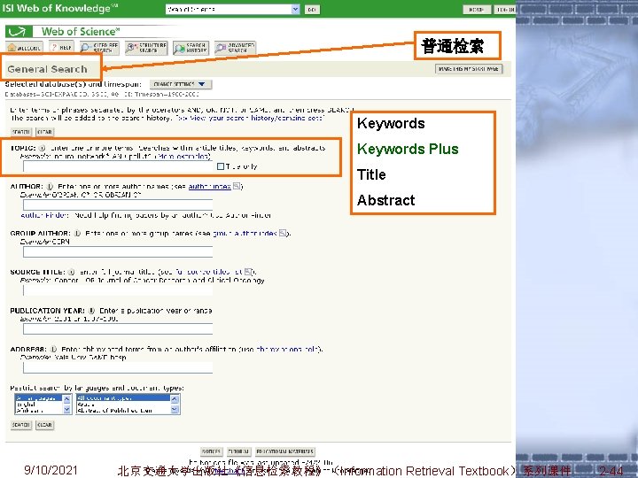Click PUBLICATION YEAR info icon
The width and height of the screenshot is (638, 478).
[91, 311]
